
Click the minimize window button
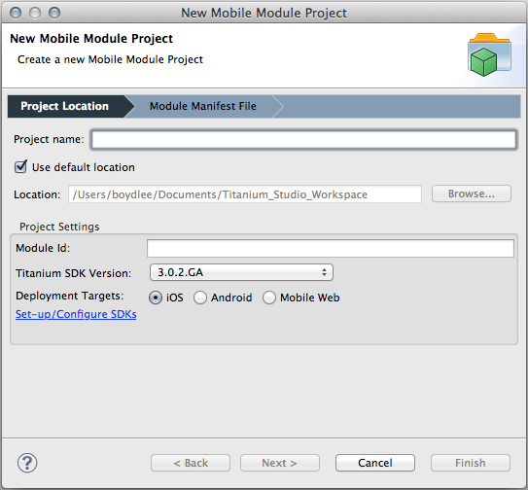pos(35,13)
